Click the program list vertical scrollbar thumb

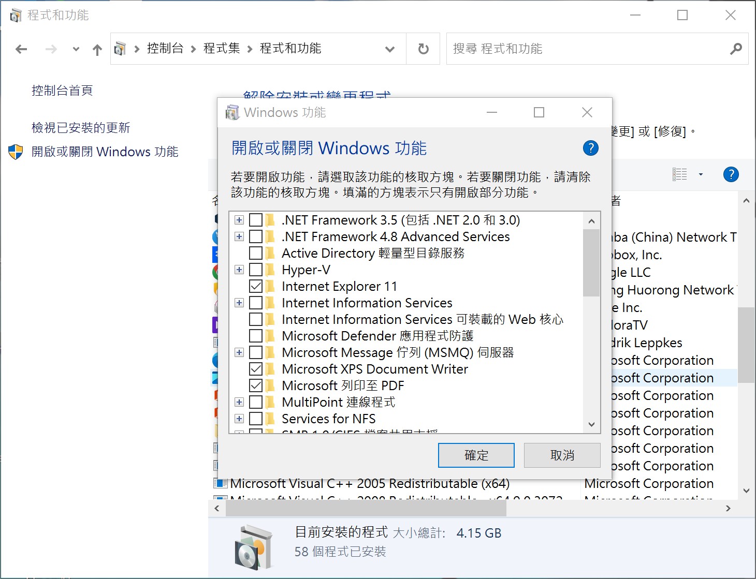(x=746, y=345)
